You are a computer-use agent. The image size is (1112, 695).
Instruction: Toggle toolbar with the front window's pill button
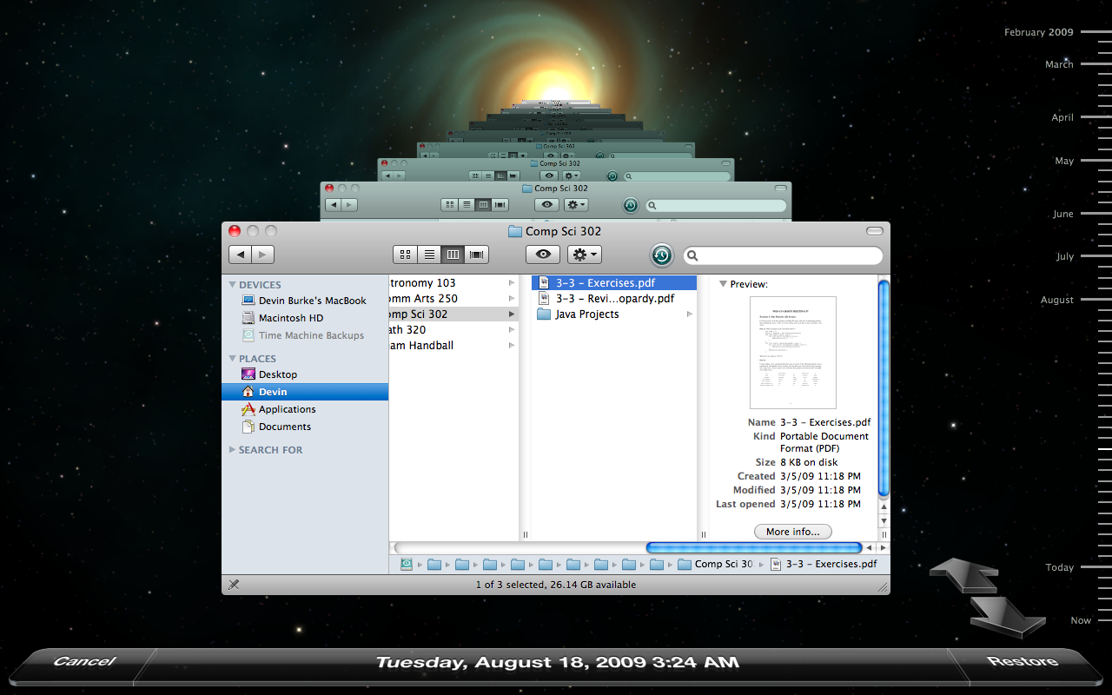(x=875, y=231)
